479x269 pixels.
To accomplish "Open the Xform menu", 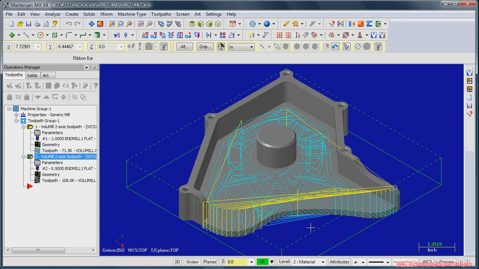I will coord(106,14).
